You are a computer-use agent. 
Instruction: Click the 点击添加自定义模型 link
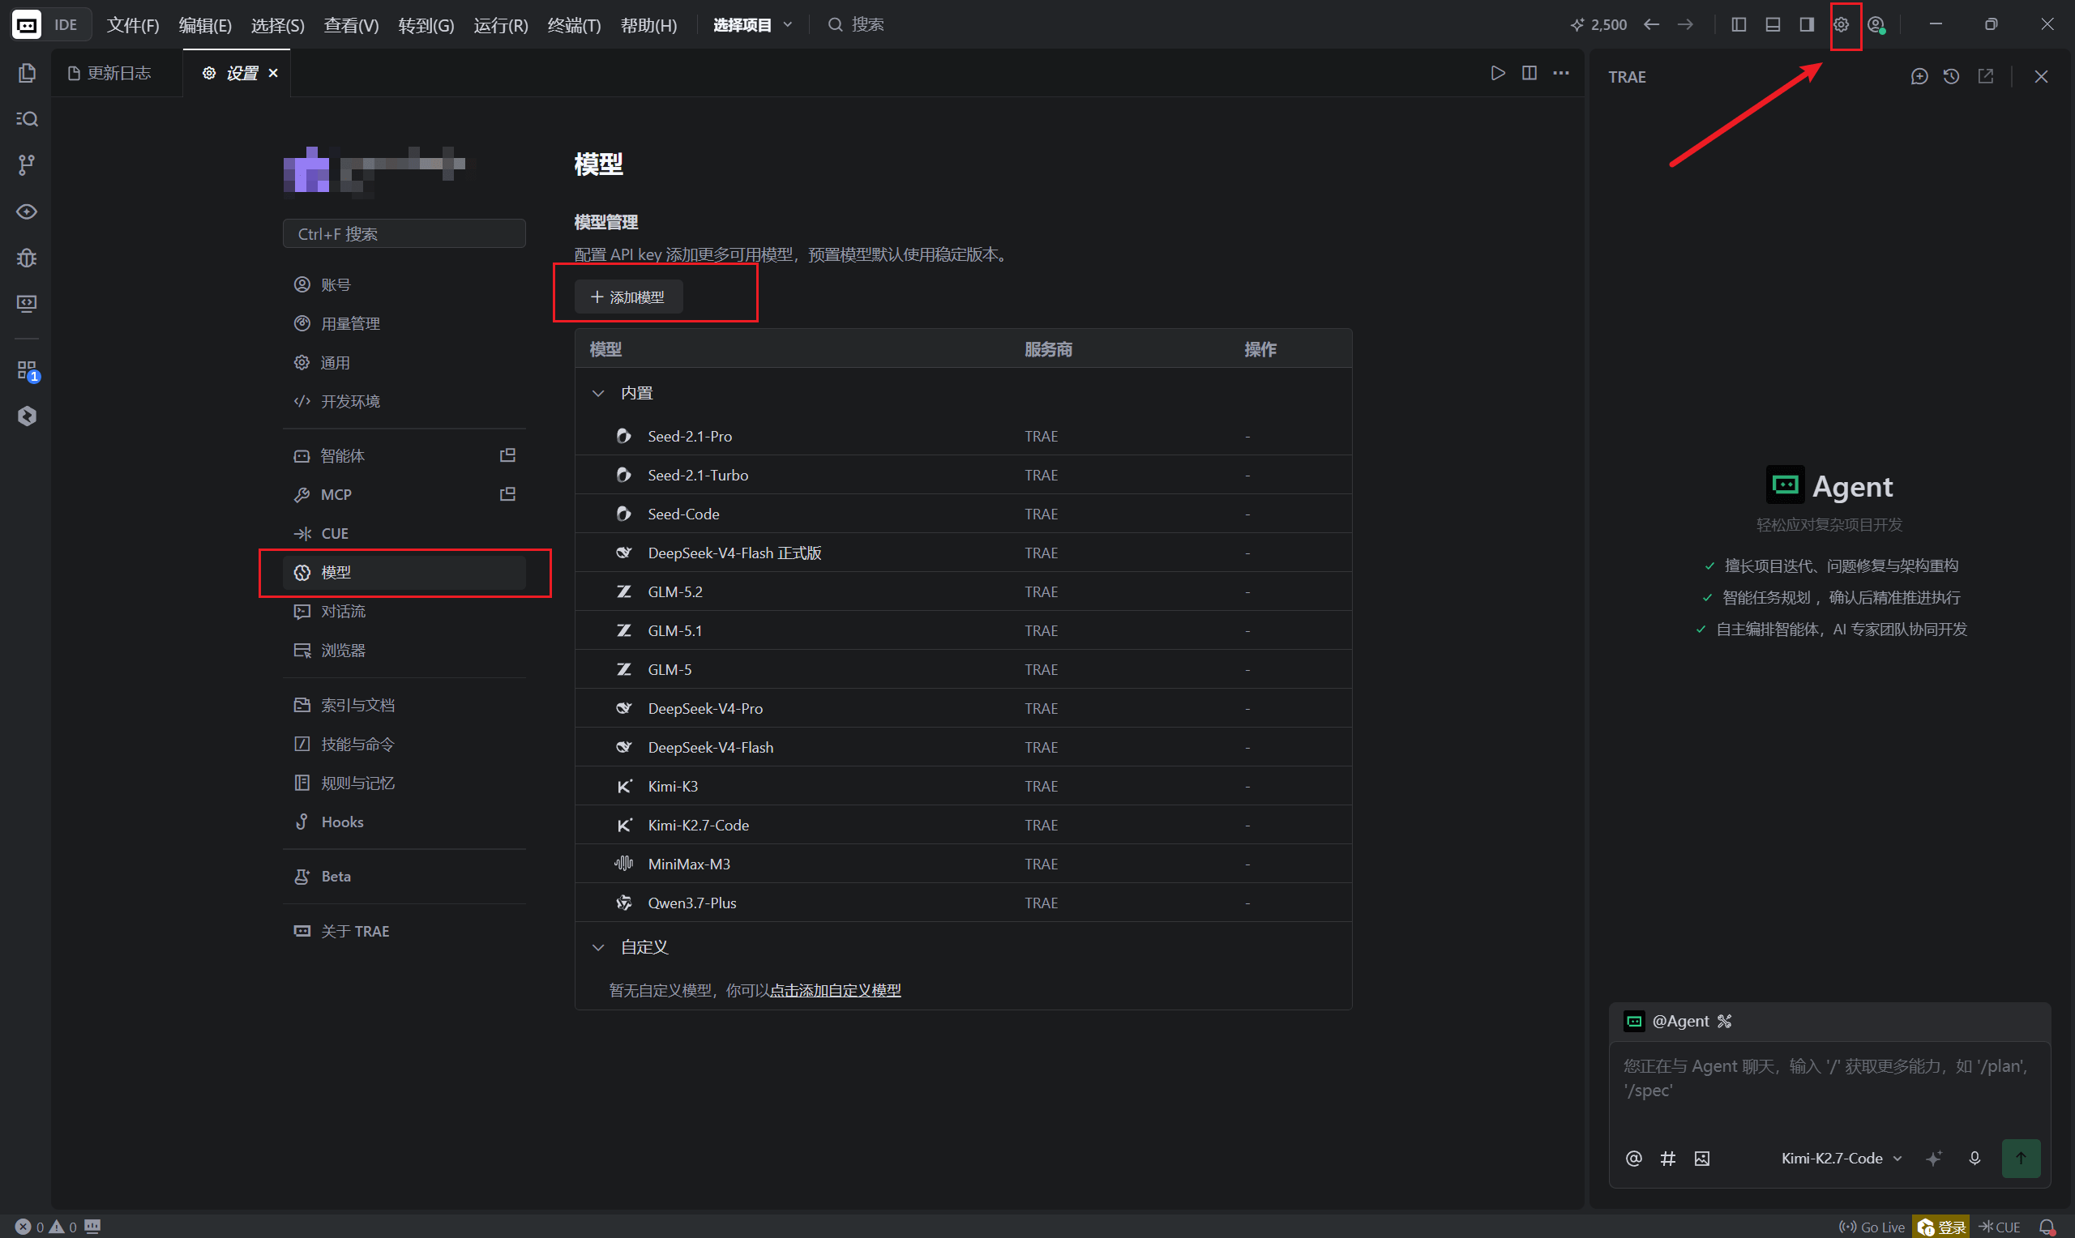point(835,990)
